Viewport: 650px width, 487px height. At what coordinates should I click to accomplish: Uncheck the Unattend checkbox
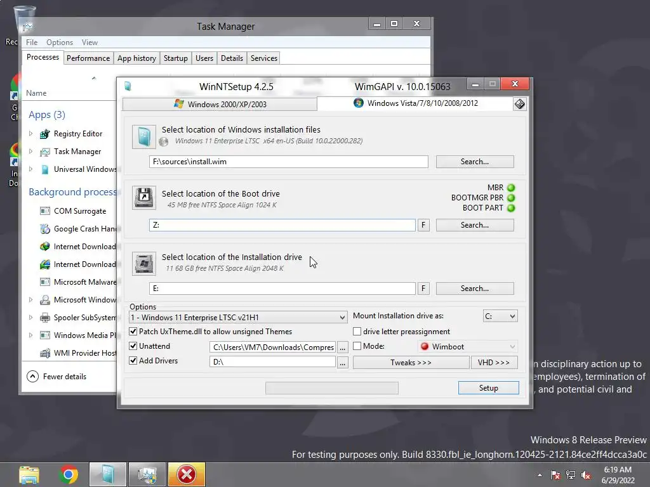click(x=133, y=346)
